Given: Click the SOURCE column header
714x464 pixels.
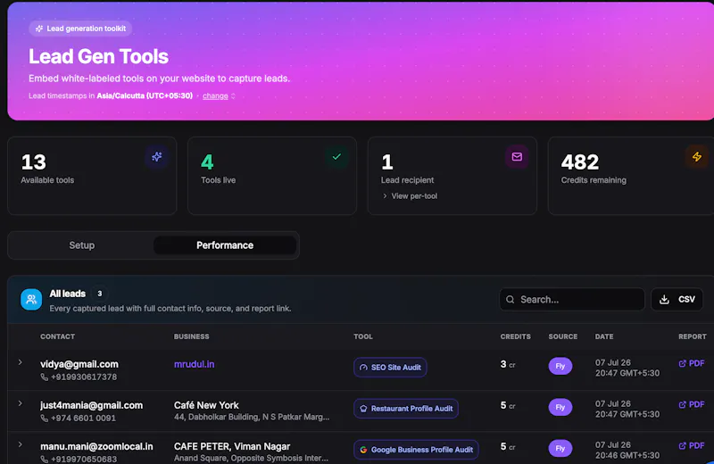Looking at the screenshot, I should click(563, 336).
